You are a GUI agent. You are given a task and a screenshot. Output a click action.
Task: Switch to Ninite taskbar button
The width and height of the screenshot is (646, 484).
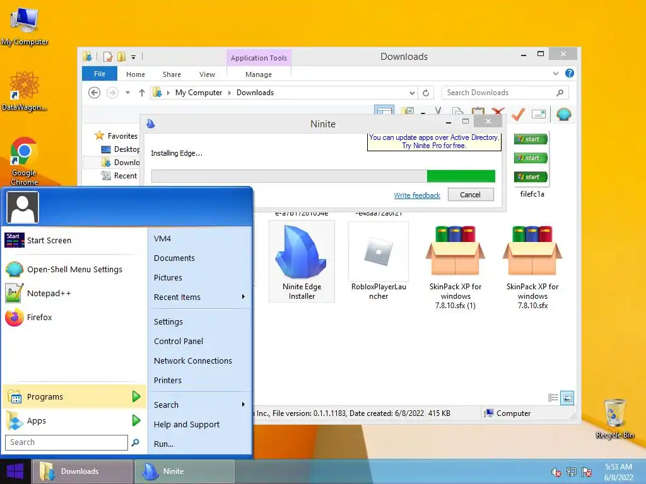(x=185, y=471)
